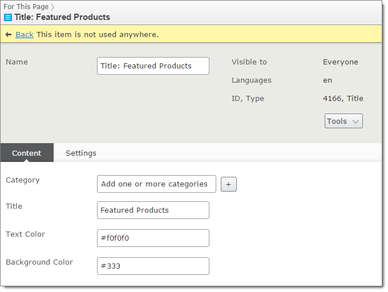Screen dimensions: 388x292
Task: Click the left arrow icon beside Back
Action: click(9, 35)
